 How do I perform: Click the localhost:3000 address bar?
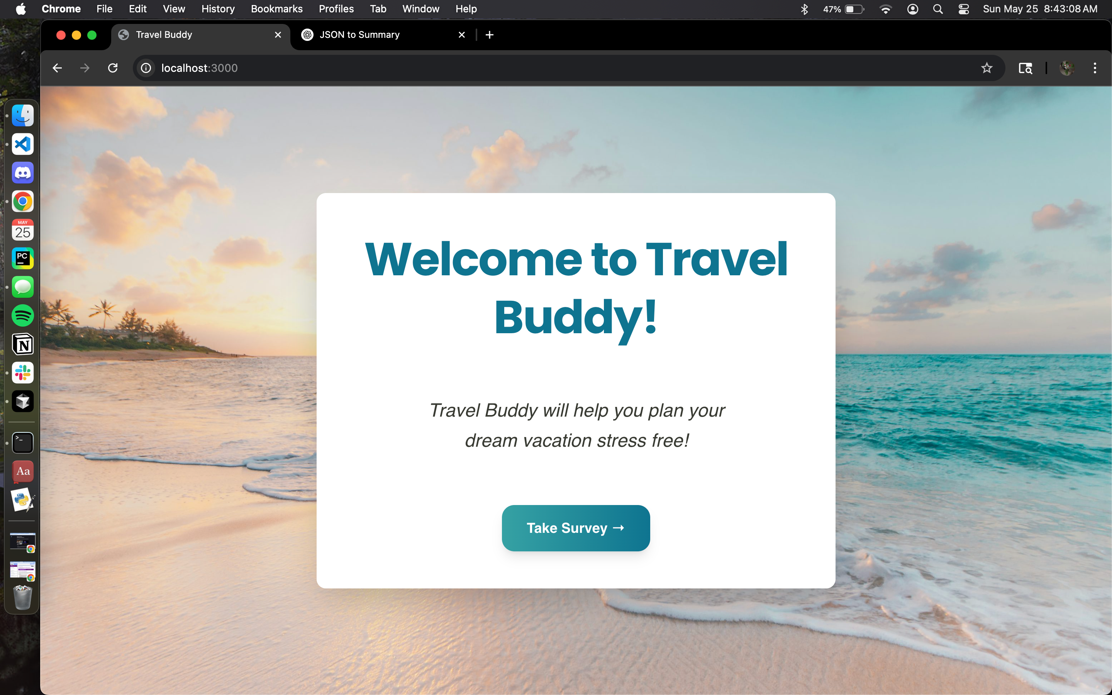pyautogui.click(x=551, y=68)
